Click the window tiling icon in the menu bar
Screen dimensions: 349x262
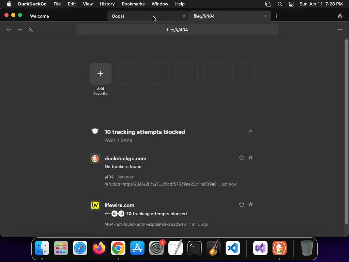click(x=268, y=4)
